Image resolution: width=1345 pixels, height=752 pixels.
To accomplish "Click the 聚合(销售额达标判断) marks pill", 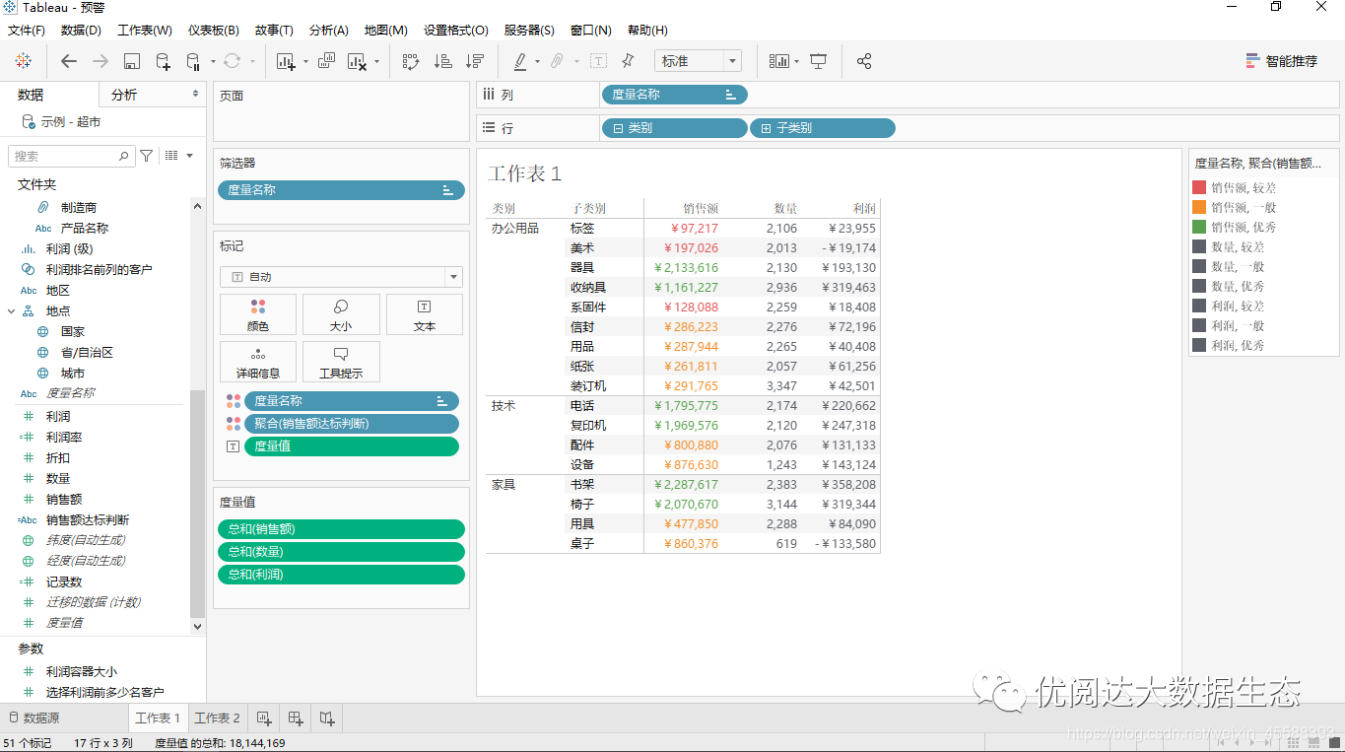I will [x=351, y=424].
